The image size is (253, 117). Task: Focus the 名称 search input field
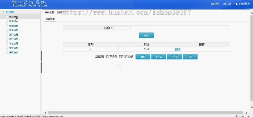(122, 28)
